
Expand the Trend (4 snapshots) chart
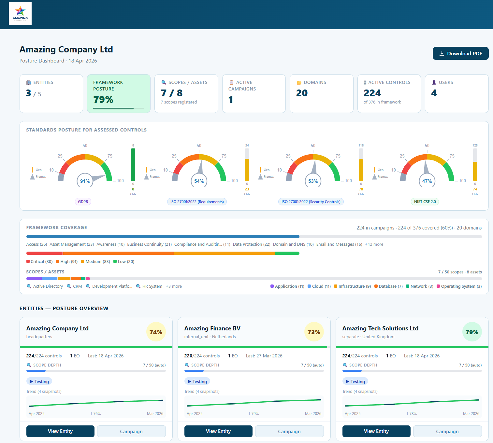tap(96, 405)
